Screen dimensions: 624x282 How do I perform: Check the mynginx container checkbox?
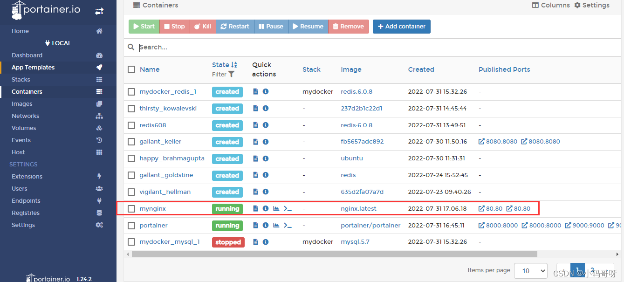pyautogui.click(x=131, y=209)
